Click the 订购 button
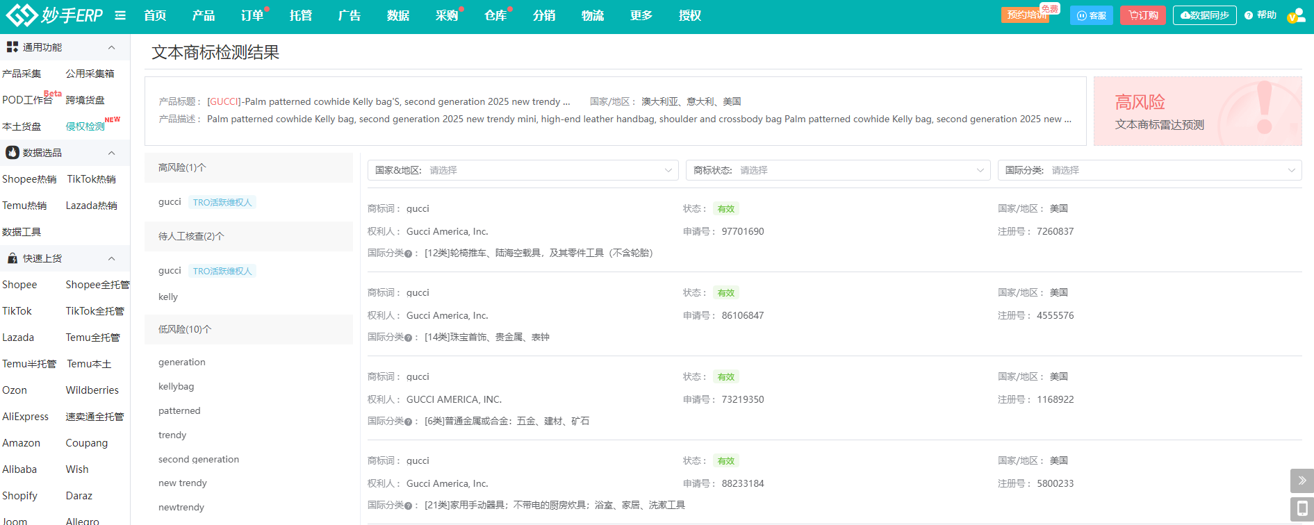This screenshot has width=1314, height=525. pos(1143,15)
